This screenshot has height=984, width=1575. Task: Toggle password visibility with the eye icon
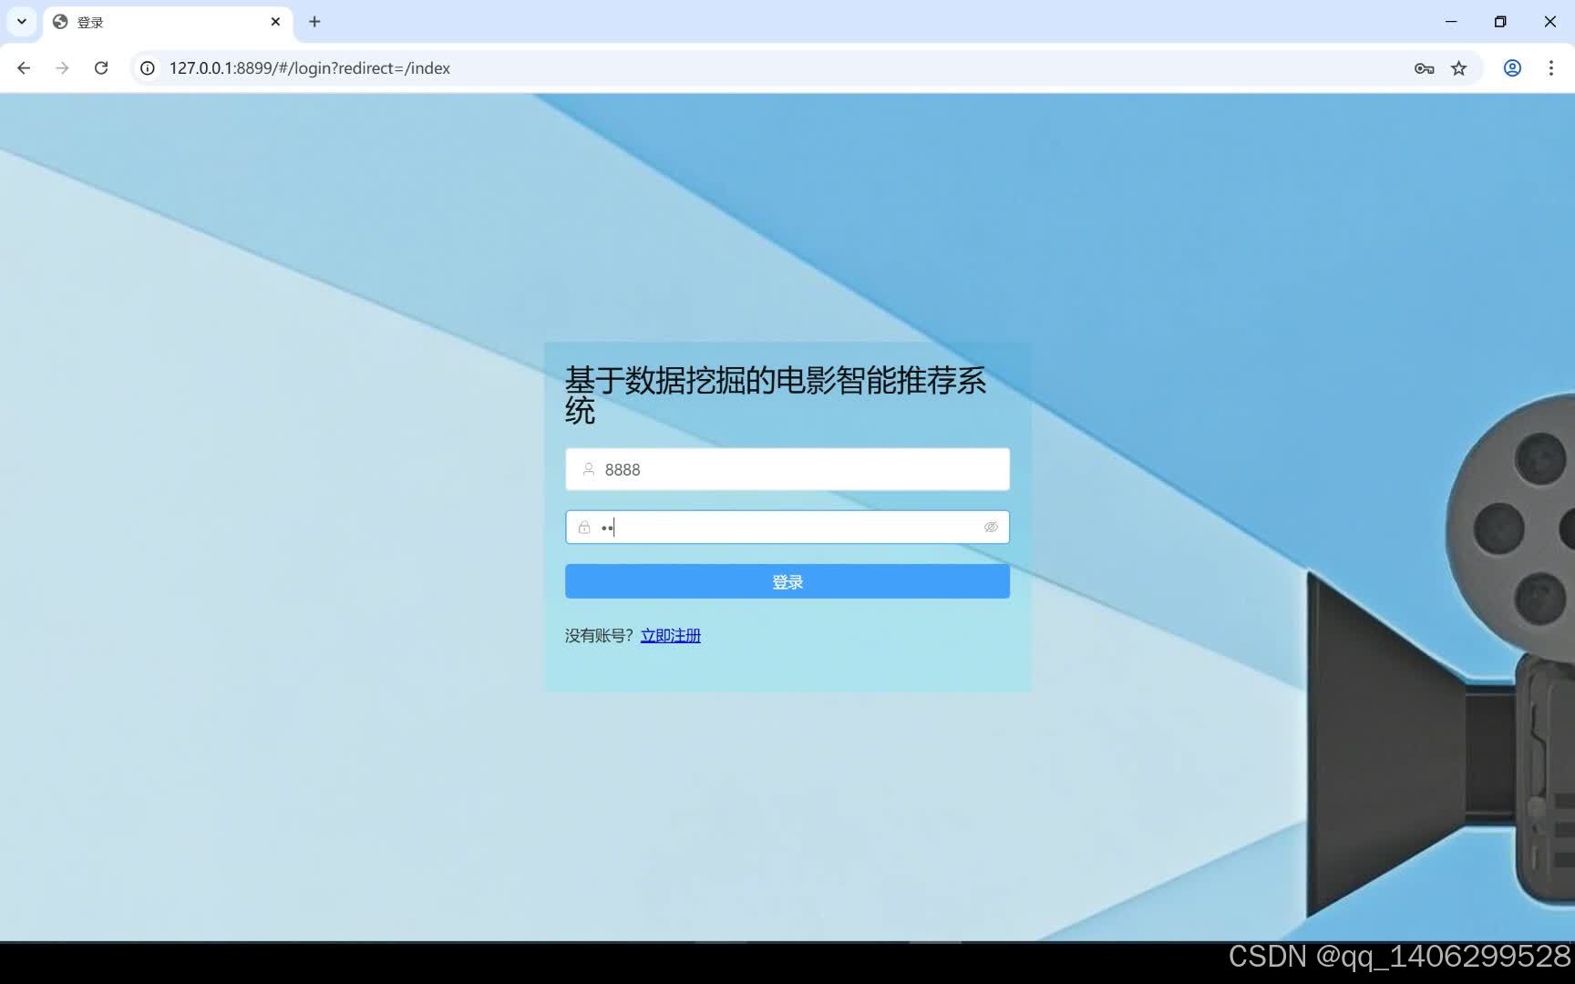click(x=990, y=527)
